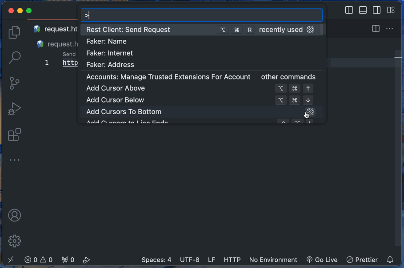Screen dimensions: 404x268
Task: Open the UTF-8 encoding selector
Action: click(189, 260)
